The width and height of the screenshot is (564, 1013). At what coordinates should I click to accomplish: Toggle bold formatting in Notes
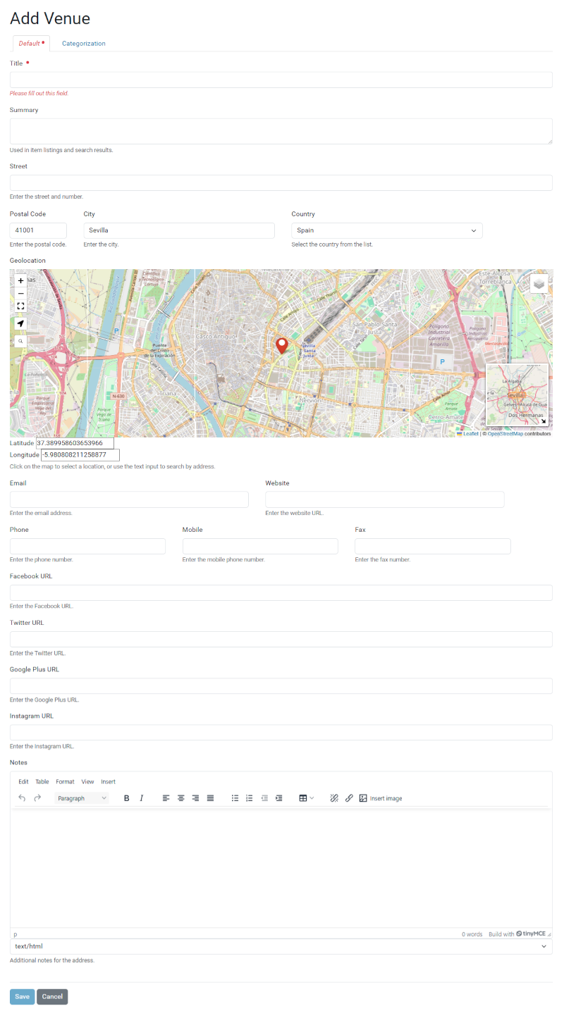coord(127,798)
